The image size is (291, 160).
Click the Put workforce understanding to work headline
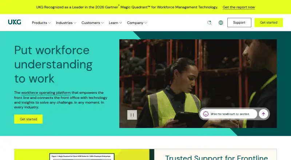click(53, 64)
